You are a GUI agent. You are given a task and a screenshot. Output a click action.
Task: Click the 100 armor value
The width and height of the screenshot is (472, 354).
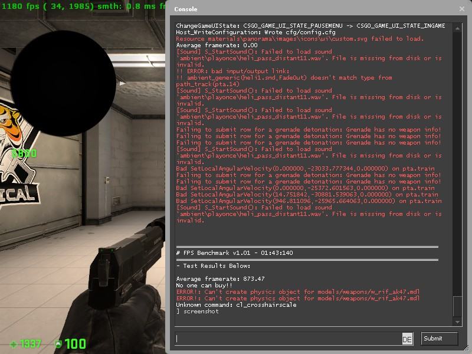click(76, 344)
